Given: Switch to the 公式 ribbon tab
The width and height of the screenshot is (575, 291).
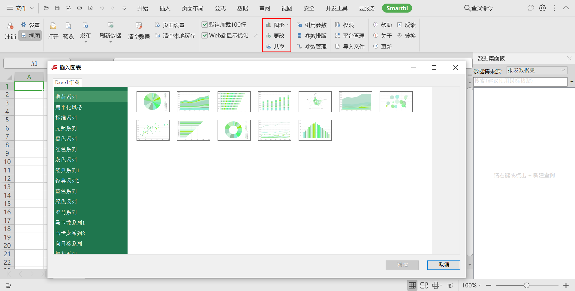Looking at the screenshot, I should point(220,8).
